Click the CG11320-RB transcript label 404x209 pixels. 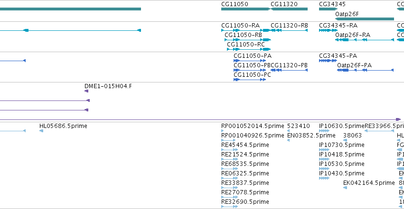tap(289, 26)
